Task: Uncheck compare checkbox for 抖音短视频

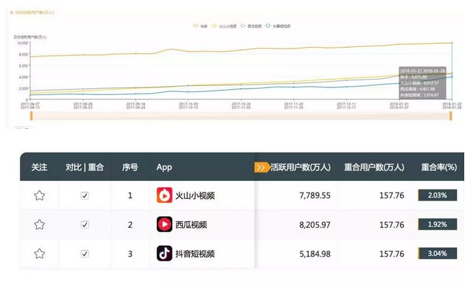Action: [85, 254]
